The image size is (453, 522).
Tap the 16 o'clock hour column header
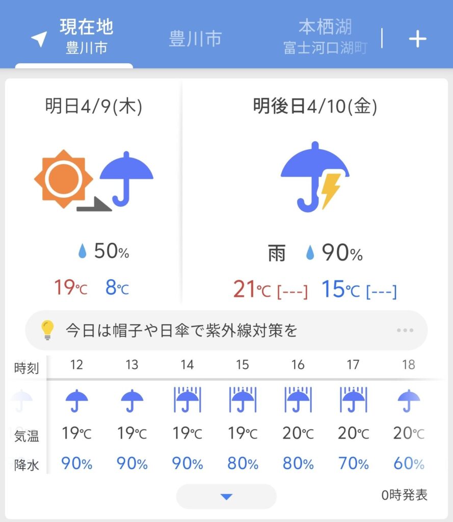point(298,365)
